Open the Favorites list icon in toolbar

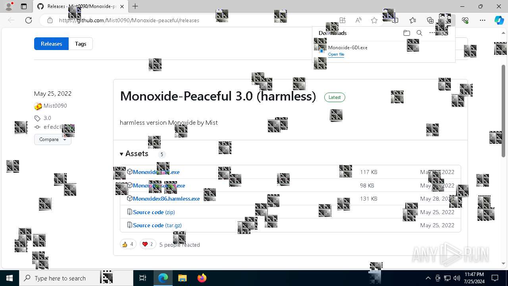pyautogui.click(x=413, y=20)
